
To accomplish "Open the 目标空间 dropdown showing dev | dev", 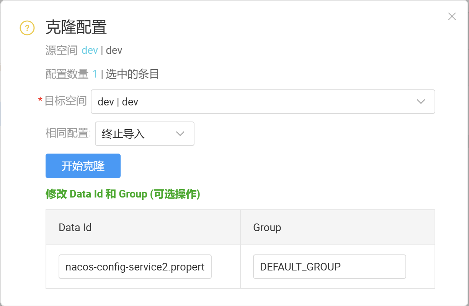I will pos(263,102).
